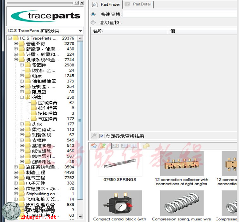Open I.C.S TraceParts 扩展分类 dropdown
This screenshot has height=222, width=239.
80,31
